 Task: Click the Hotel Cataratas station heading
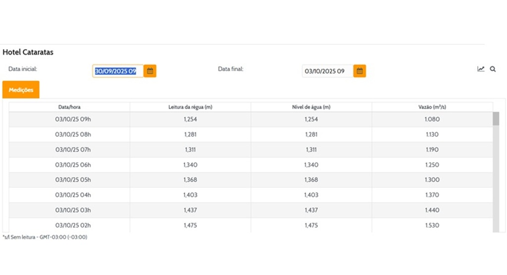click(28, 52)
